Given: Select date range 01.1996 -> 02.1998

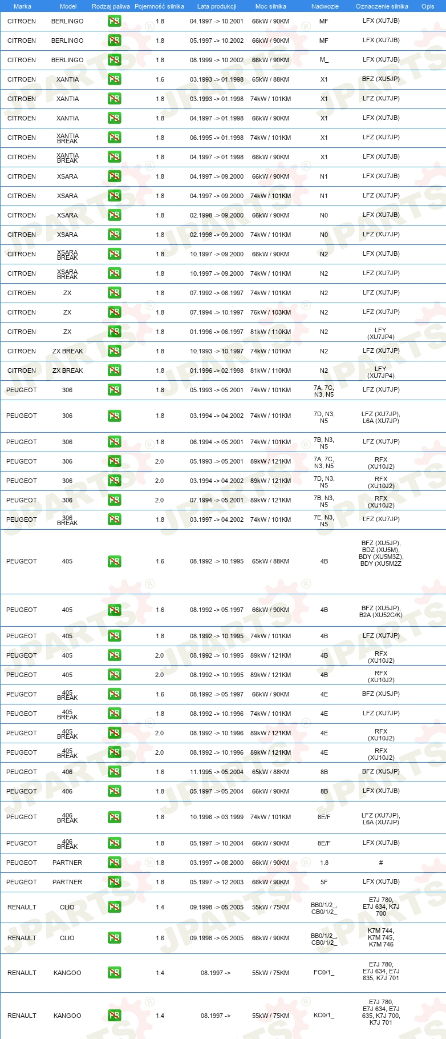Looking at the screenshot, I should 217,371.
